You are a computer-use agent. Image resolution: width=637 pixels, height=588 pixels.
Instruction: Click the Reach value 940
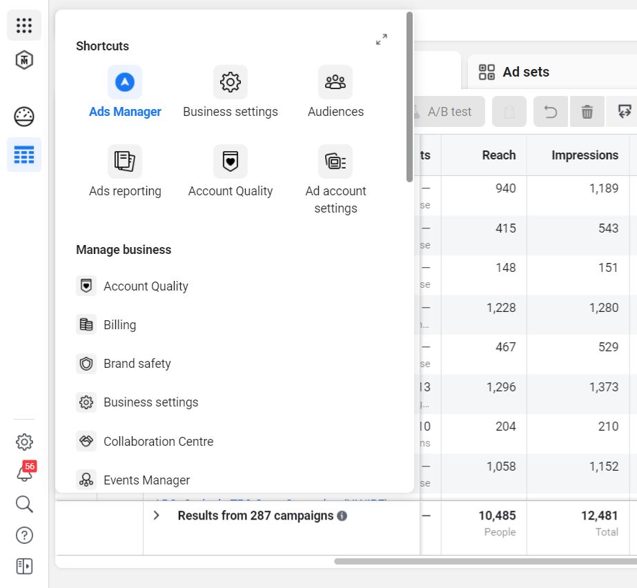(x=505, y=188)
